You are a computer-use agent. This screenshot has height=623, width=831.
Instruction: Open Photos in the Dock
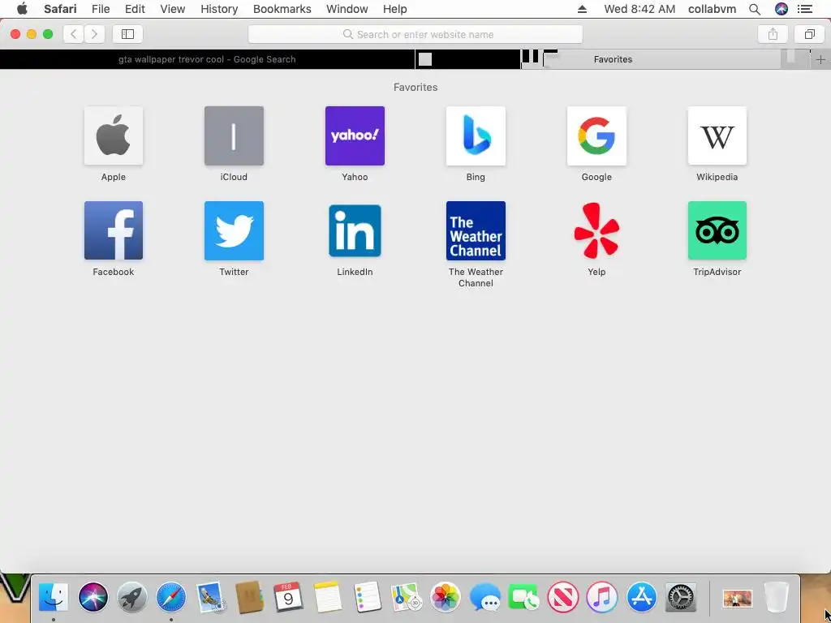[x=446, y=598]
